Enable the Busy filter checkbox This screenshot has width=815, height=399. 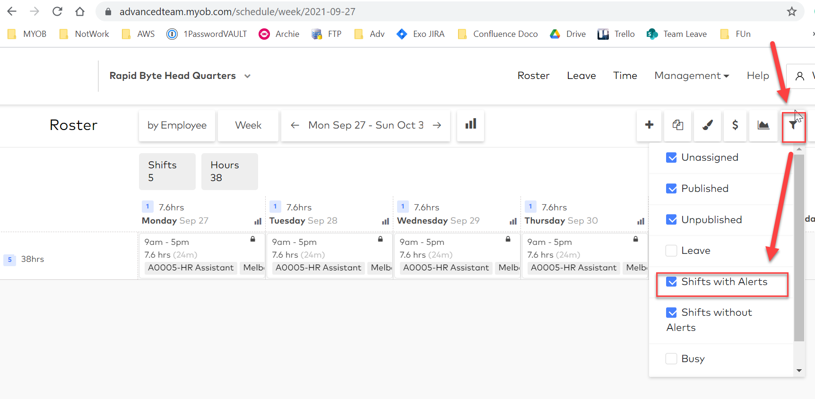coord(671,359)
